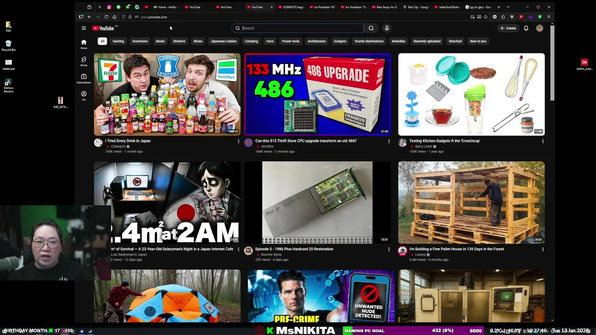This screenshot has height=335, width=596.
Task: Switch to the jpy to gbp Google tab
Action: (x=477, y=7)
